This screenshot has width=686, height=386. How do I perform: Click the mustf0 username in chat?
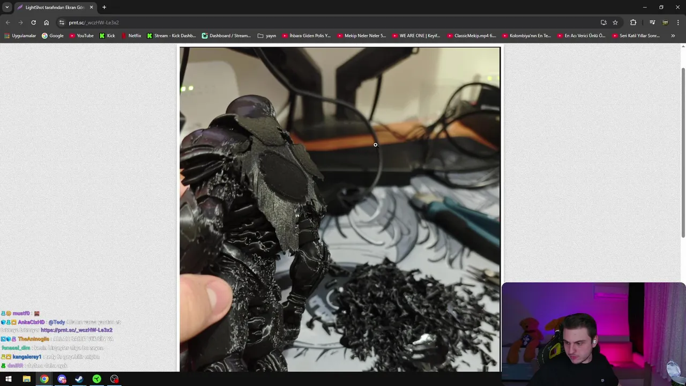(21, 313)
